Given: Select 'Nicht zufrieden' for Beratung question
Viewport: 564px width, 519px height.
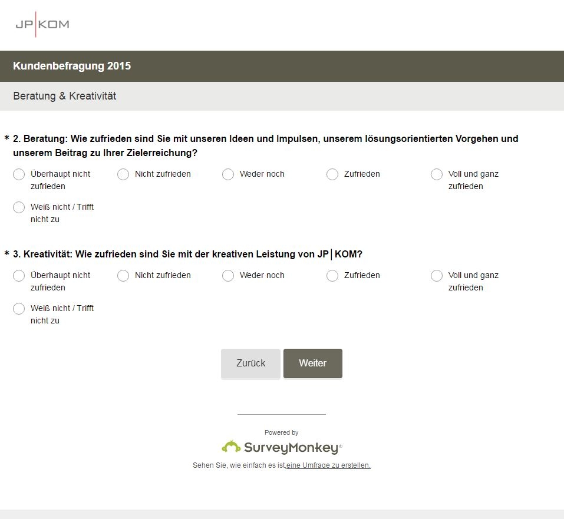Looking at the screenshot, I should 123,174.
